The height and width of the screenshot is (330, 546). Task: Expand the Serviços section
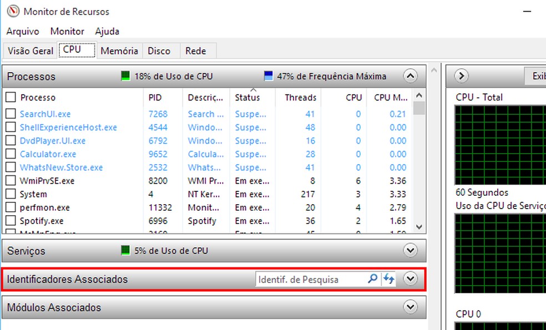[x=411, y=250]
